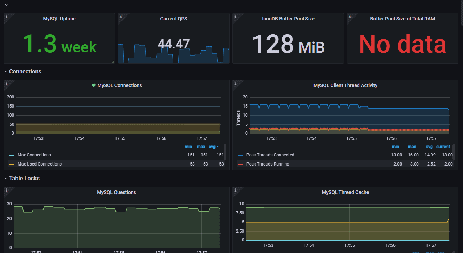Screen dimensions: 463x253
Task: Sort Client Thread Activity legend by current
Action: pyautogui.click(x=443, y=147)
